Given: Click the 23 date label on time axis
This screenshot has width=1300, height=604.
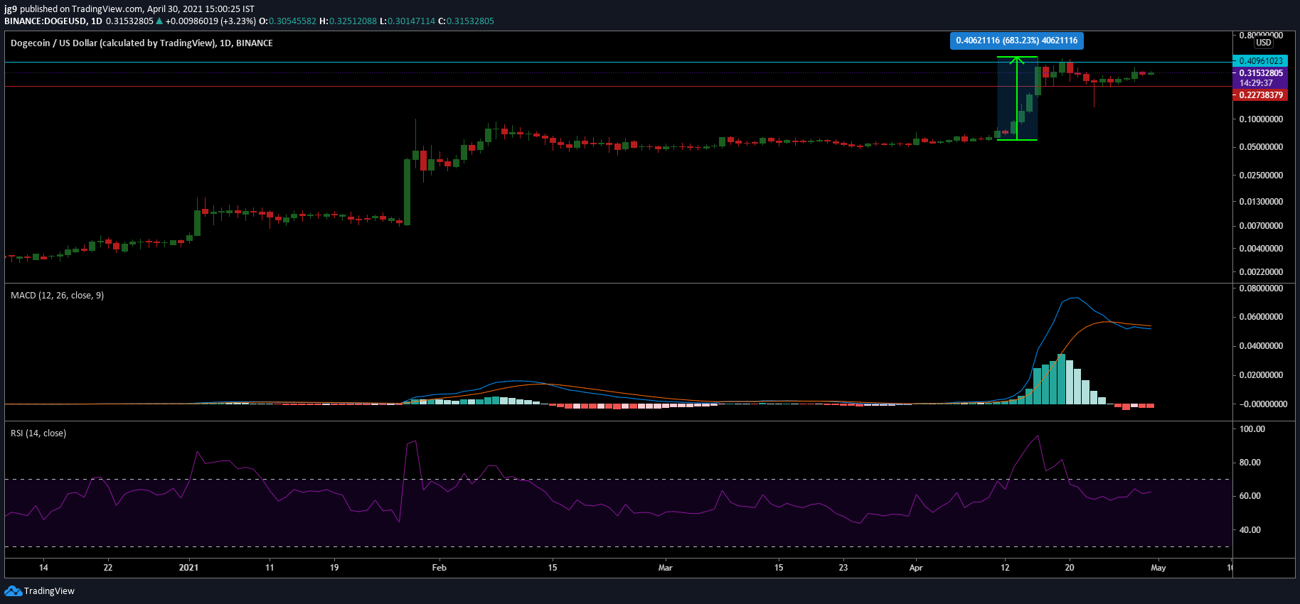Looking at the screenshot, I should point(843,567).
